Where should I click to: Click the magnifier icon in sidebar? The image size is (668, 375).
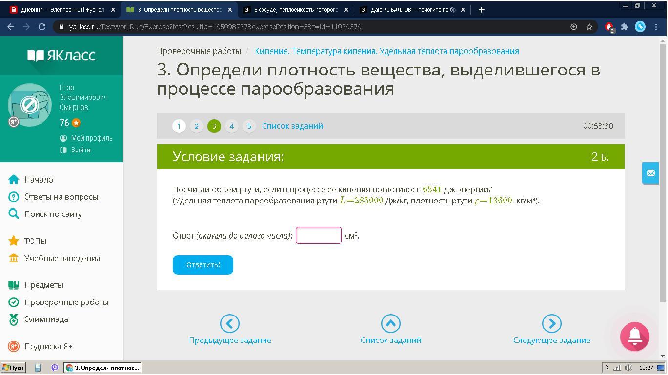[14, 214]
